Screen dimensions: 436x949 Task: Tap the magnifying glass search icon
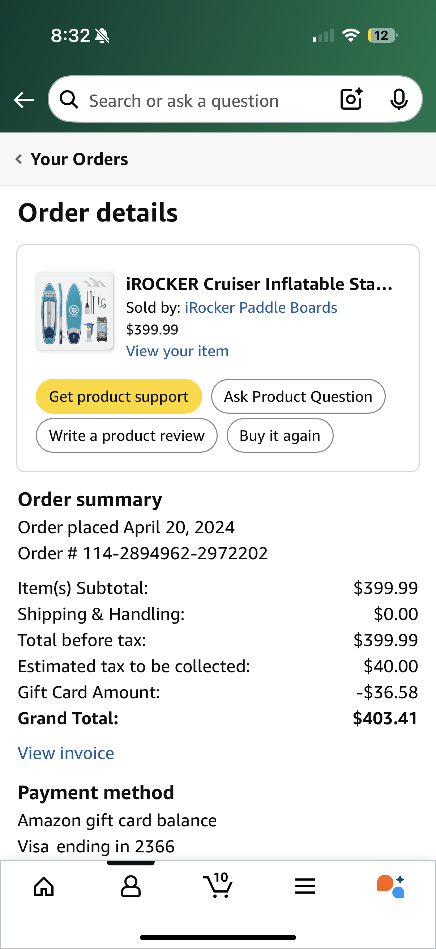[69, 100]
